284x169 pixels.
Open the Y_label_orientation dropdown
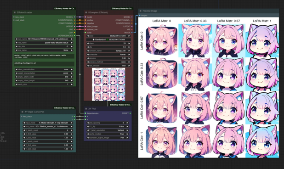(x=108, y=130)
